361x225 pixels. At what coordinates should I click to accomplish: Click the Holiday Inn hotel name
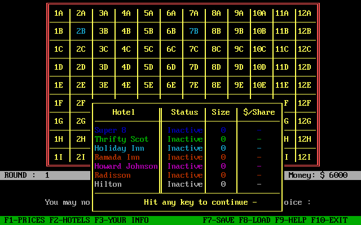[119, 148]
